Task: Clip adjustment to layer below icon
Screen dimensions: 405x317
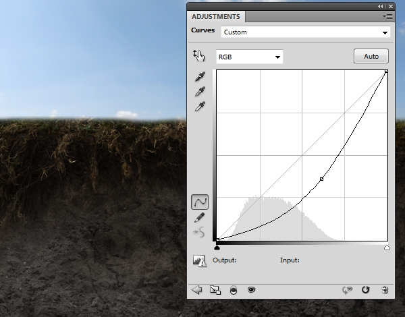Action: click(x=234, y=290)
